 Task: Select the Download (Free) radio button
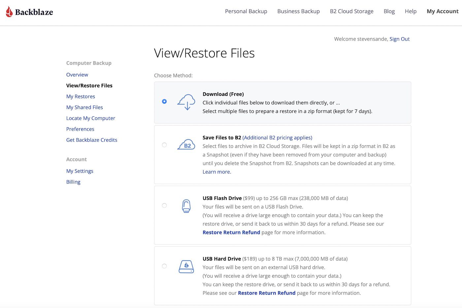pyautogui.click(x=164, y=102)
